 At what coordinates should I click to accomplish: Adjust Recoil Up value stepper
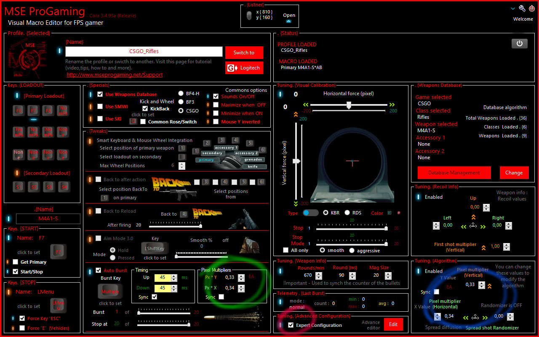[486, 207]
